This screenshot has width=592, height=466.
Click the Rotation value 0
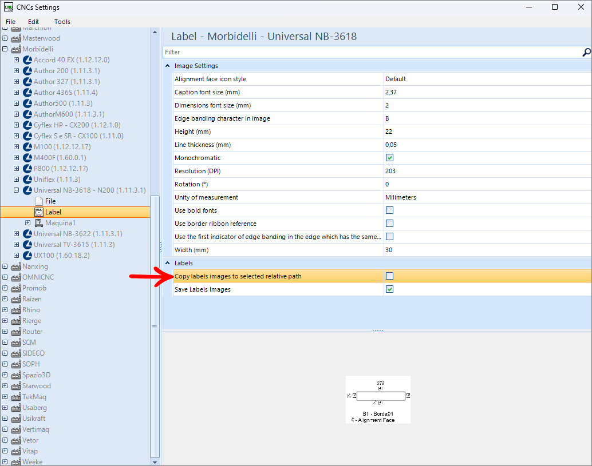(387, 184)
